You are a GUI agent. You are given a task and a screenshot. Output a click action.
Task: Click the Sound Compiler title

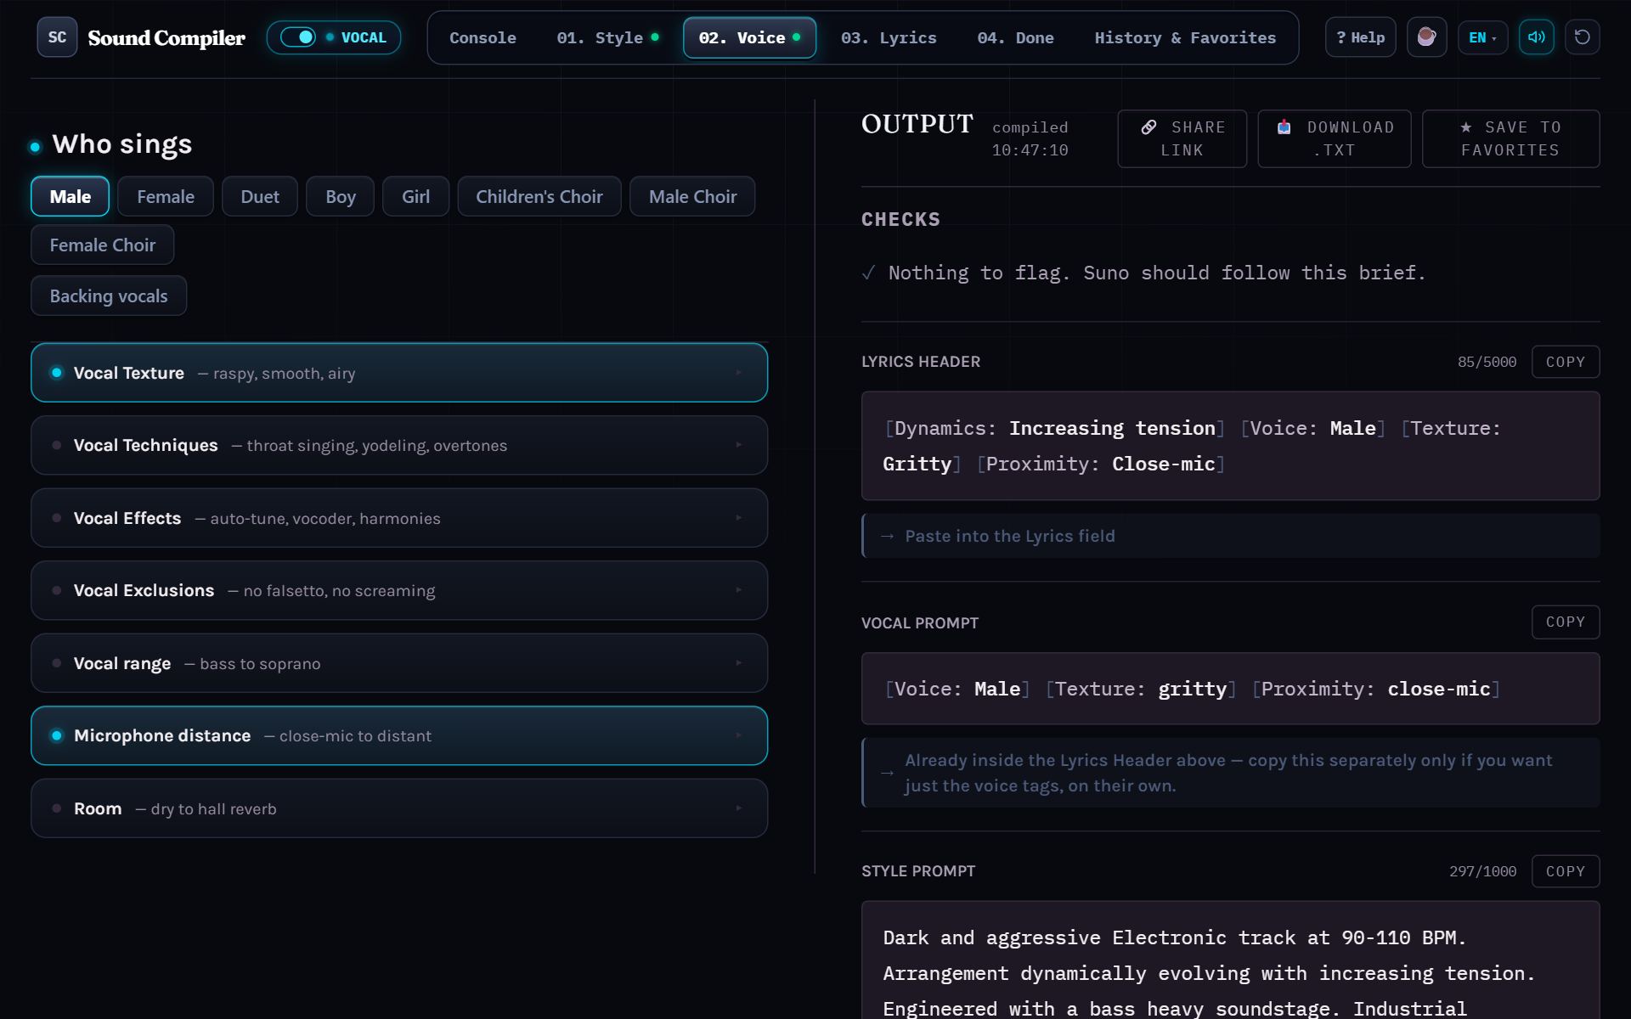tap(166, 37)
